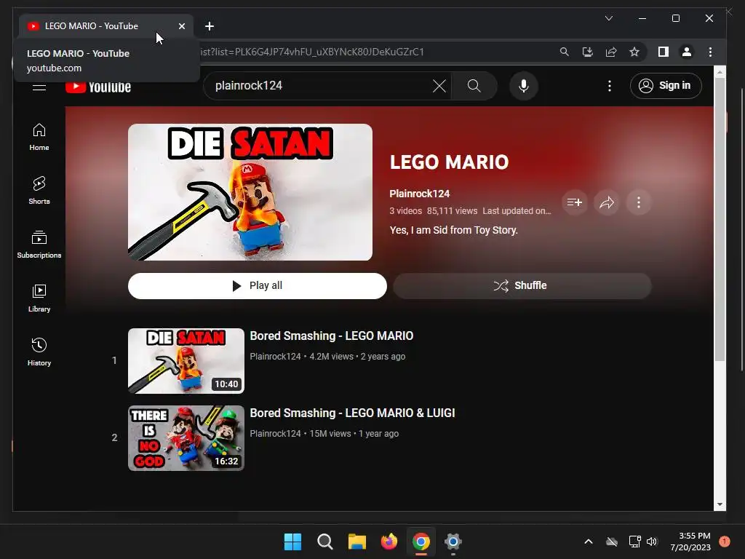
Task: Open Library in the sidebar
Action: click(39, 298)
